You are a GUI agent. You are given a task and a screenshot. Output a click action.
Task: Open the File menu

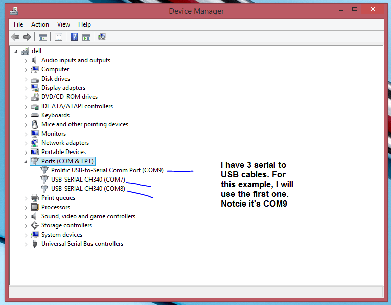[x=18, y=24]
